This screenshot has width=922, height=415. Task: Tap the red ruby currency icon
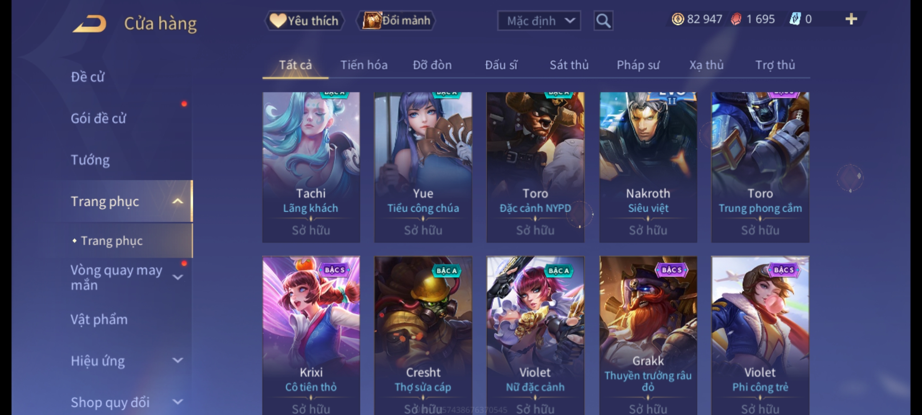(736, 19)
